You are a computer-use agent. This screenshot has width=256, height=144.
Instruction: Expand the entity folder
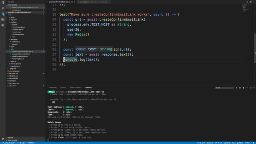12,17
